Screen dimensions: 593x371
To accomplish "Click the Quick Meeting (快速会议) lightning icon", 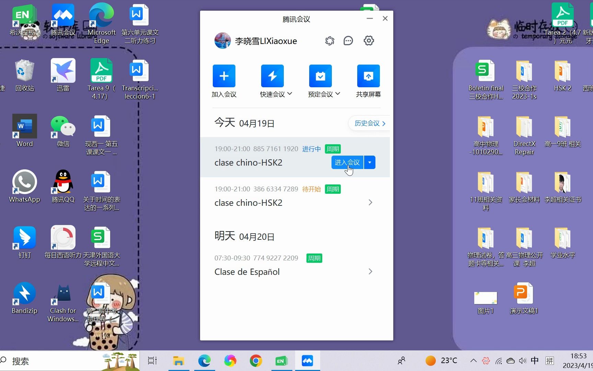I will (272, 76).
